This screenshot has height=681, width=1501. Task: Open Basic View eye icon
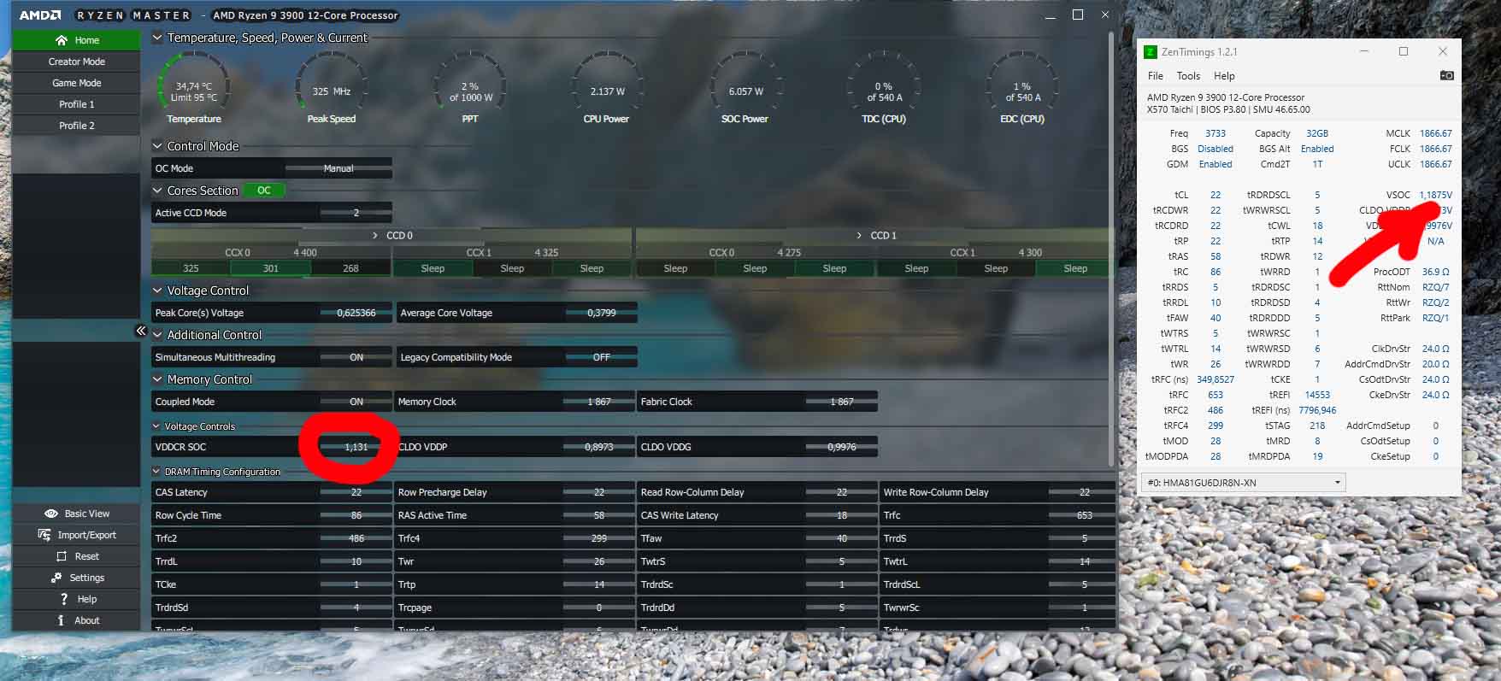(51, 514)
